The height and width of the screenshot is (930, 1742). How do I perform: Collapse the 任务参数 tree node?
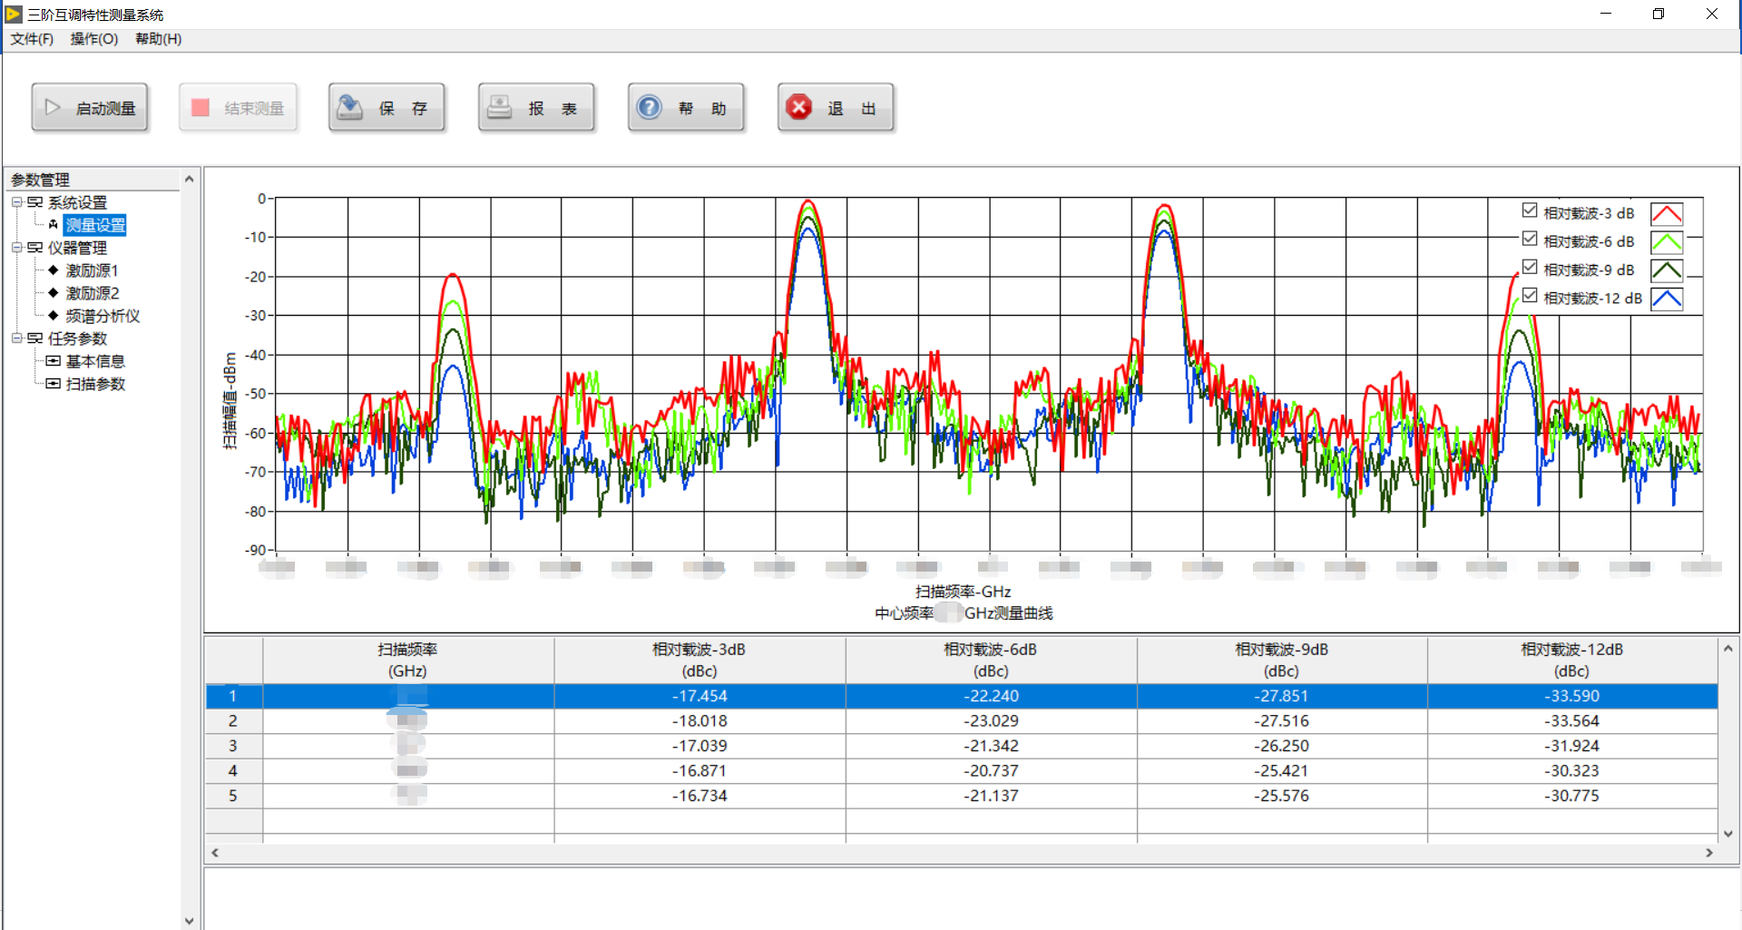16,338
